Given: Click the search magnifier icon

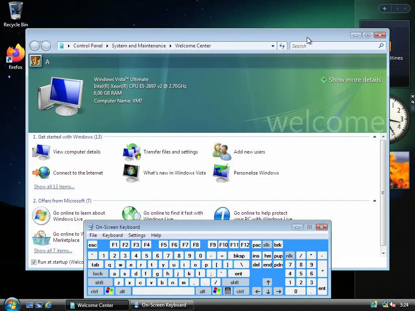Looking at the screenshot, I should click(x=381, y=46).
